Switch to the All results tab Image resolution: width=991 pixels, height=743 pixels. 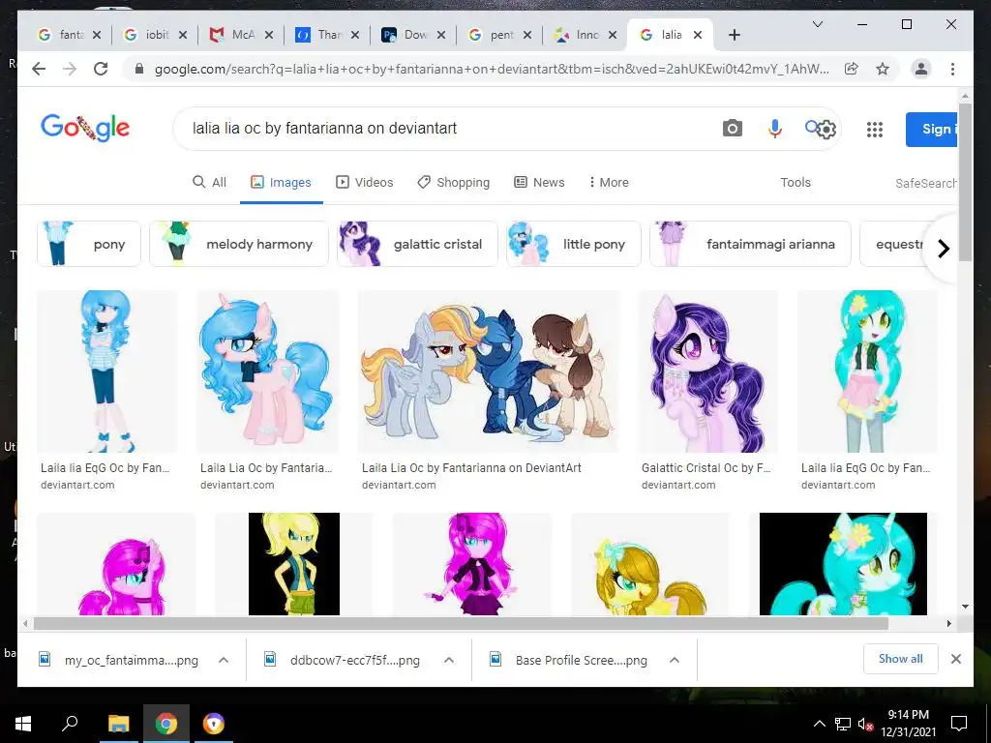click(x=209, y=183)
